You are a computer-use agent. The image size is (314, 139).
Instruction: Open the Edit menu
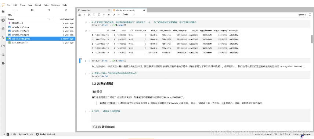[x=15, y=5]
